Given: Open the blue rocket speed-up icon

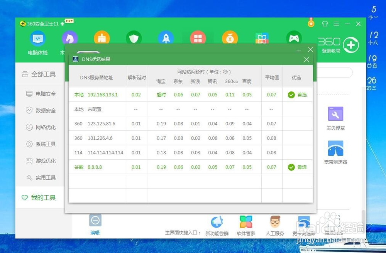Looking at the screenshot, I should (x=166, y=38).
